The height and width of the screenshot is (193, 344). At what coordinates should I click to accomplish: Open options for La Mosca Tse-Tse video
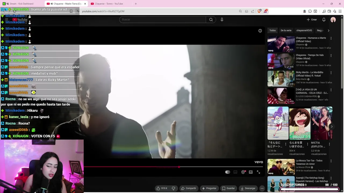(x=331, y=161)
